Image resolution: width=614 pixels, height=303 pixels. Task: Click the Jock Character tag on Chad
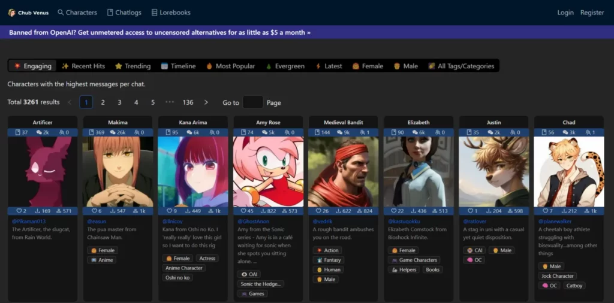[557, 276]
